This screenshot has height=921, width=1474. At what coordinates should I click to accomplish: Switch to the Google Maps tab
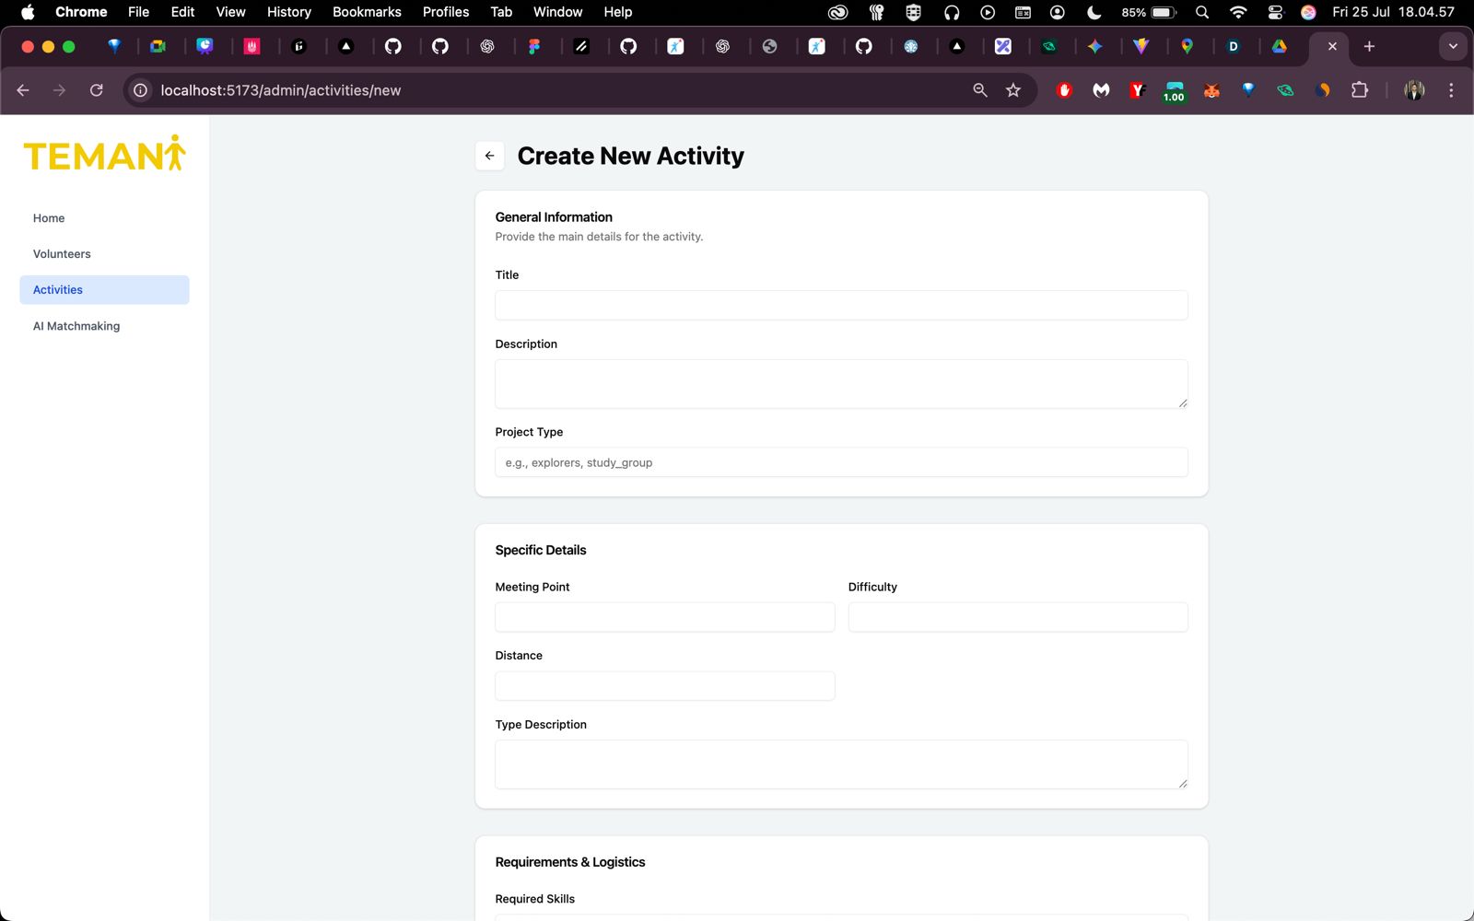pyautogui.click(x=1187, y=46)
